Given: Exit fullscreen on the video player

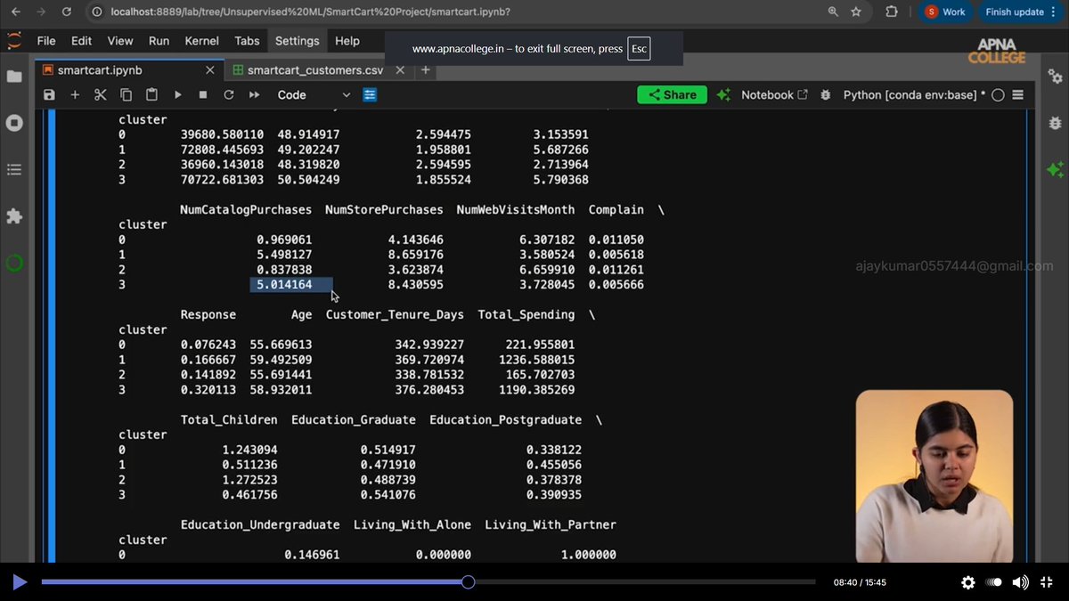Looking at the screenshot, I should (x=1048, y=582).
